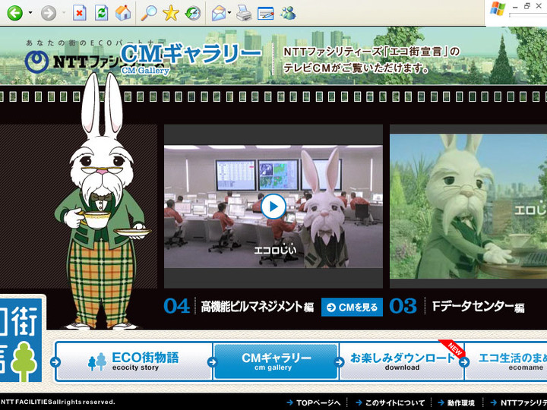Stop page loading with red X icon
Image resolution: width=547 pixels, height=410 pixels.
pyautogui.click(x=80, y=13)
